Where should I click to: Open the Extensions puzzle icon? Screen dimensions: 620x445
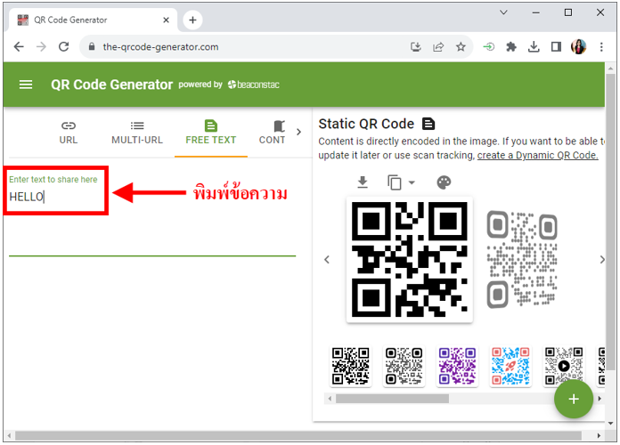pos(511,47)
